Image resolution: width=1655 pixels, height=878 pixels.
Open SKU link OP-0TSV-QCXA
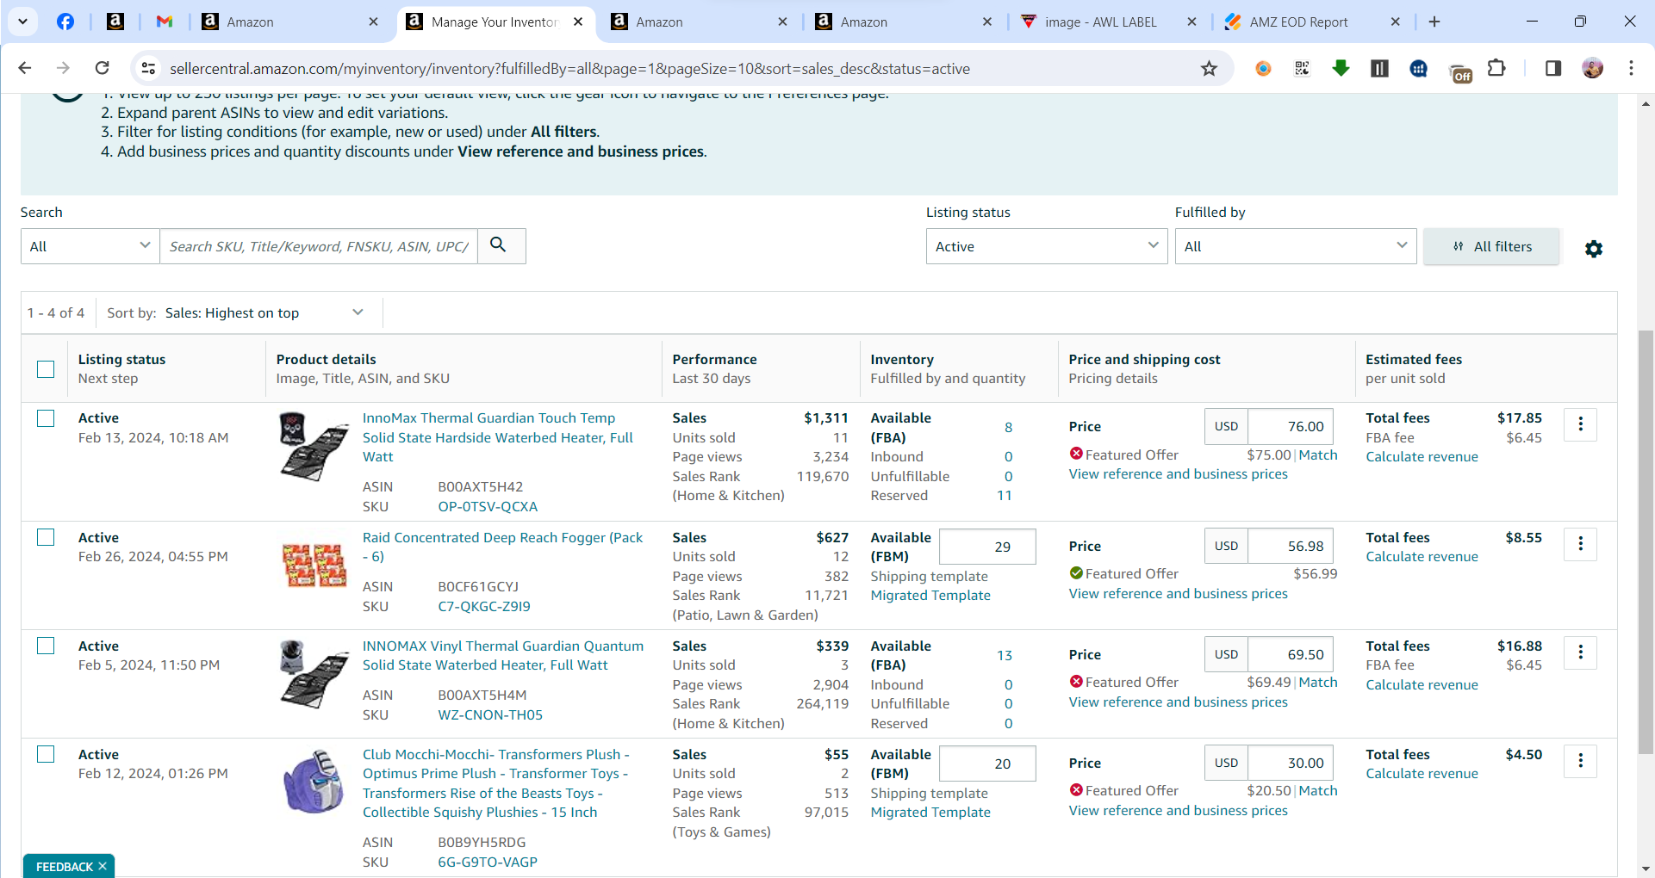tap(488, 506)
